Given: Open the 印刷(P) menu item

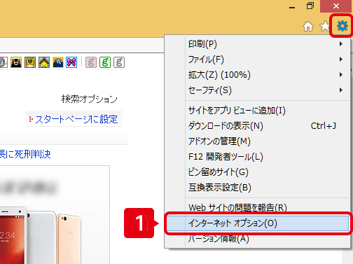Looking at the screenshot, I should (x=257, y=44).
